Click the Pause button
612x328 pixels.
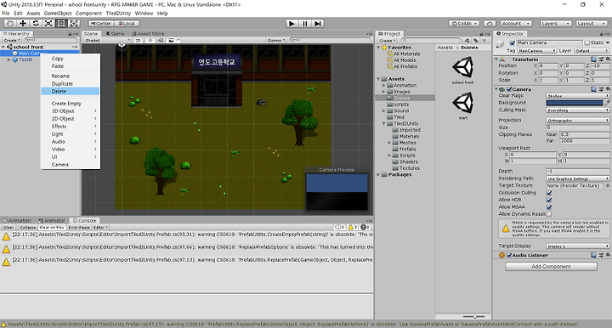(305, 24)
